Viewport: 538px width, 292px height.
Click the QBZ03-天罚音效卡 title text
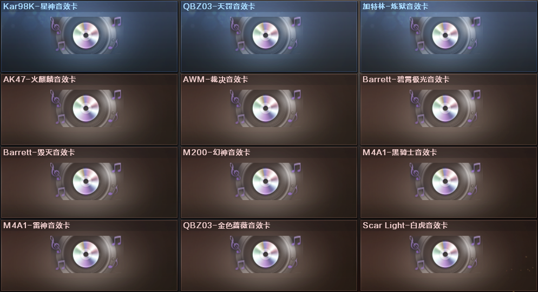(219, 6)
